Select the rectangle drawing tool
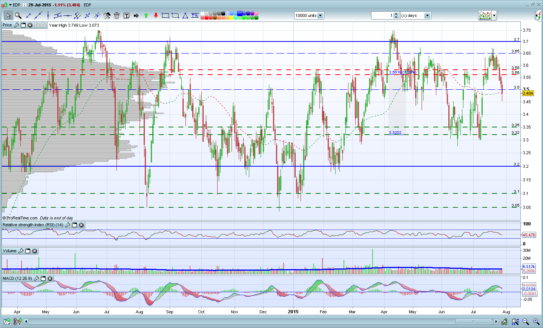This screenshot has width=543, height=328. [166, 15]
